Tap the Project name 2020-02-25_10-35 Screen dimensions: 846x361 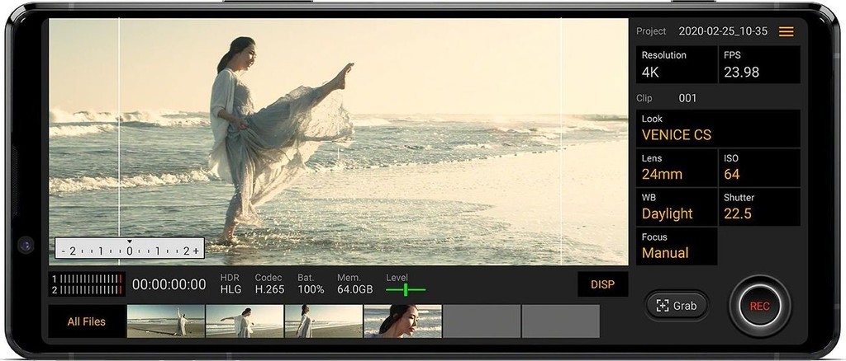pyautogui.click(x=722, y=31)
